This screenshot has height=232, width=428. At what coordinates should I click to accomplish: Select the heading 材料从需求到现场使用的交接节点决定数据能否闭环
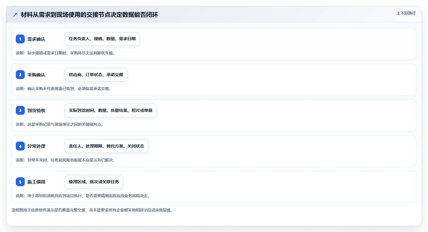pos(89,15)
